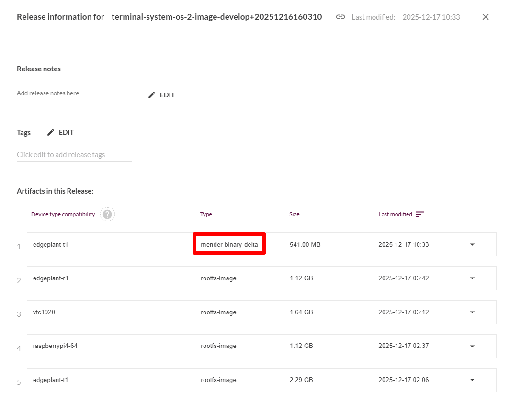Viewport: 510px width, 405px height.
Task: Sort by Last modified column header
Action: (x=395, y=214)
